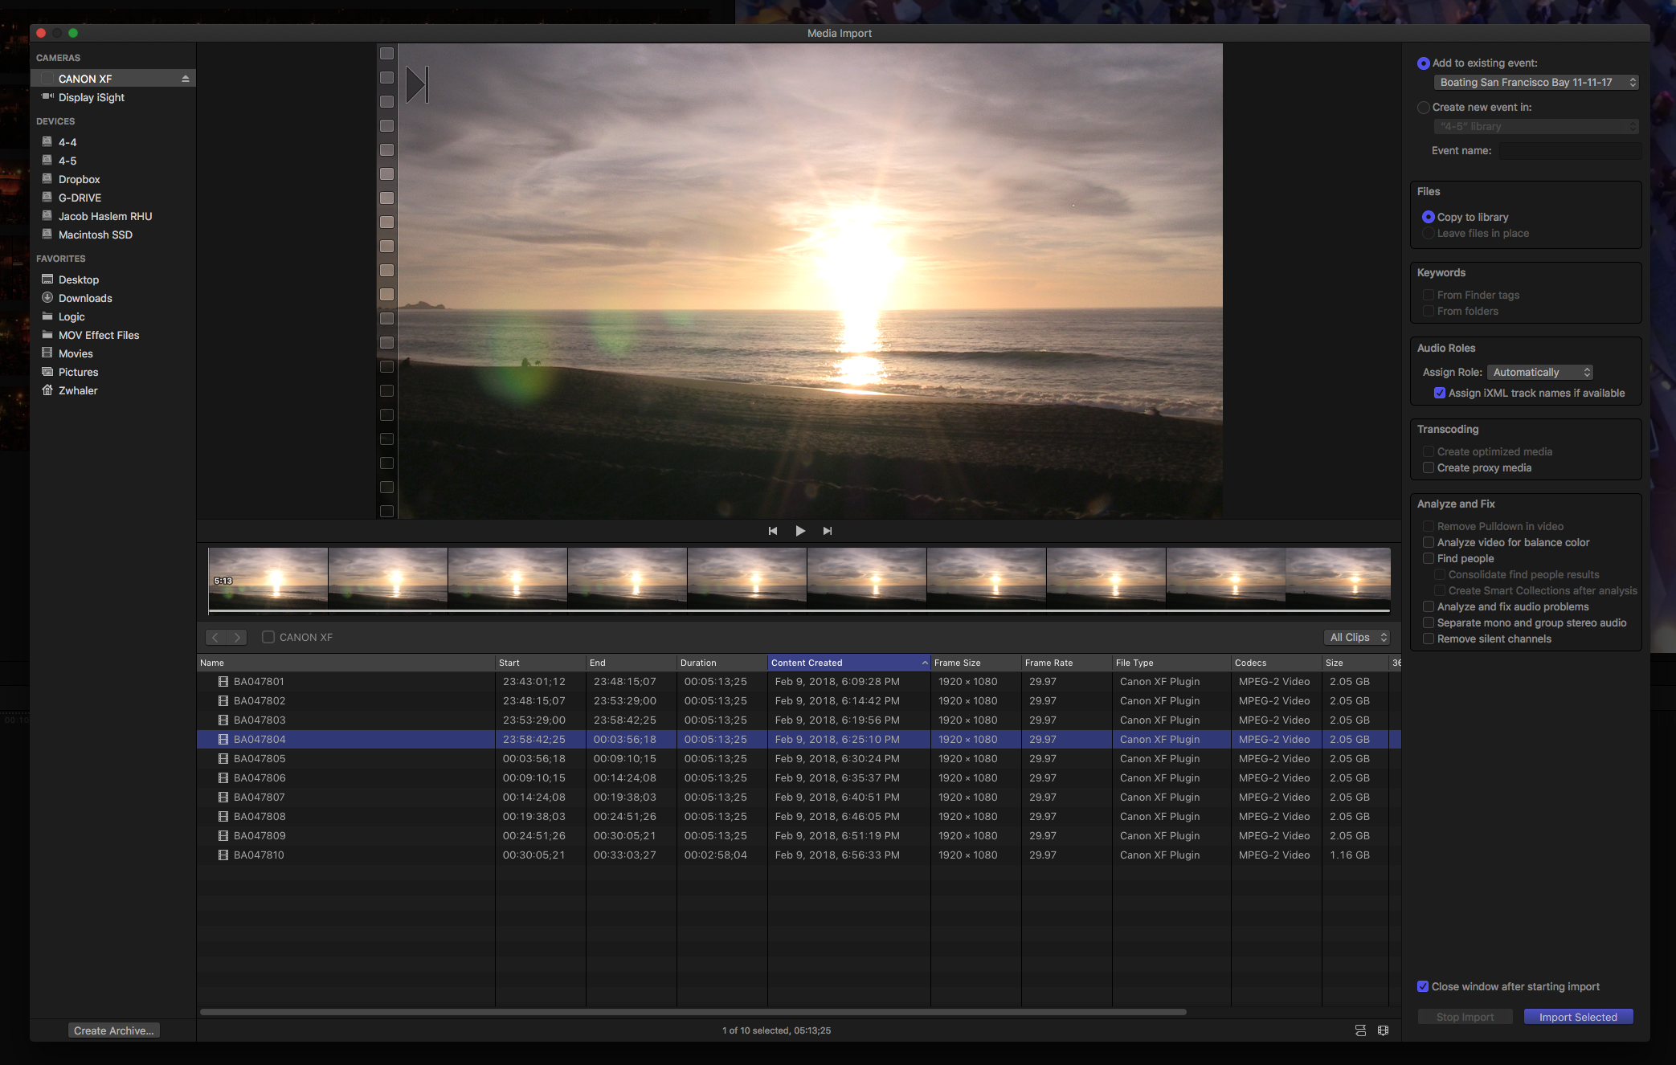Open the existing event dropdown Boating San Francisco

[x=1535, y=82]
